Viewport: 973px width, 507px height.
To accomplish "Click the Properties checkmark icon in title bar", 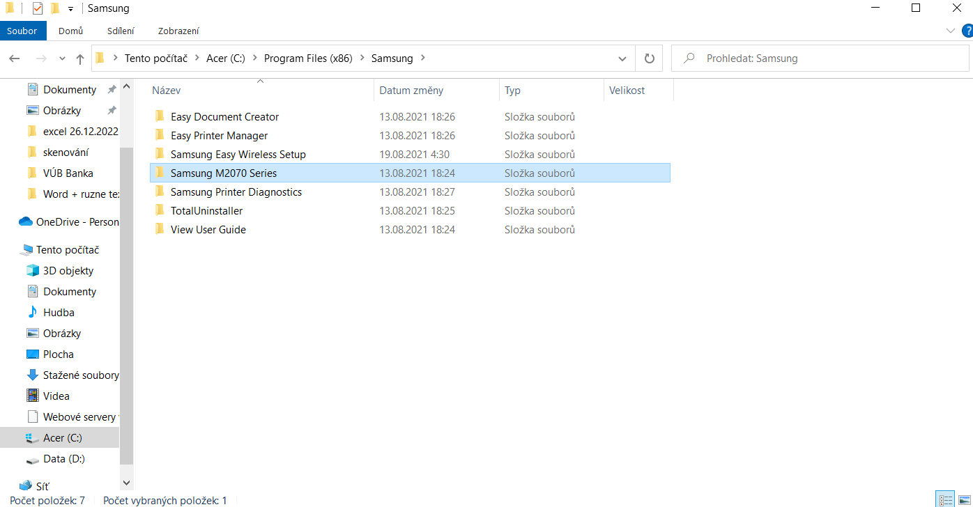I will (x=38, y=8).
